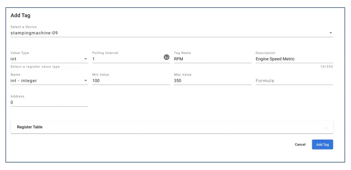The width and height of the screenshot is (351, 170).
Task: Click the Cancel button
Action: 300,145
